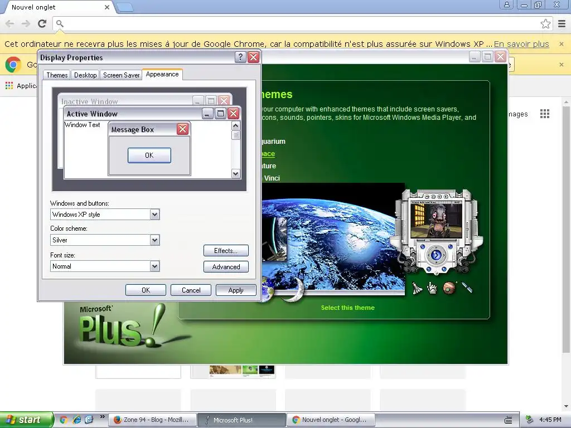Close the second Chrome notification bar
The height and width of the screenshot is (428, 571).
562,65
